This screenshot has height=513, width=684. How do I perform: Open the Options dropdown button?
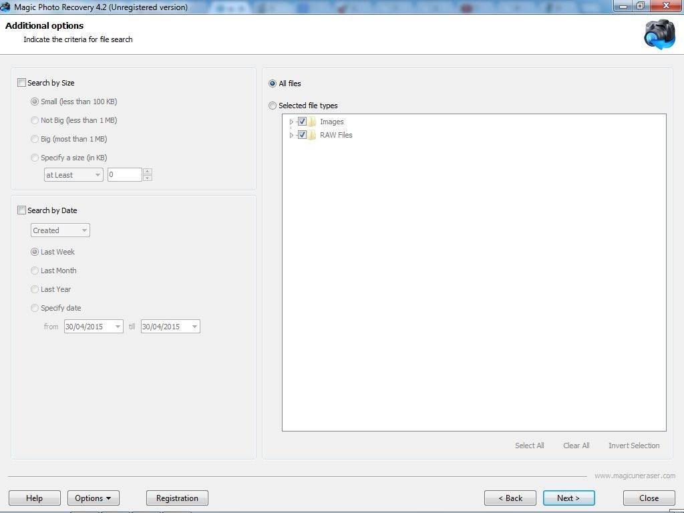click(94, 498)
